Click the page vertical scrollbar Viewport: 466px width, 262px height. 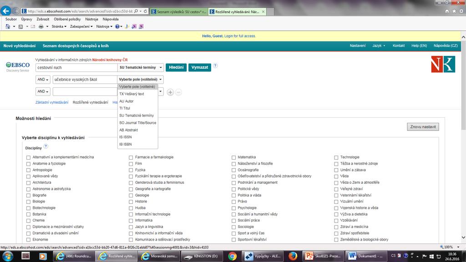tap(463, 86)
